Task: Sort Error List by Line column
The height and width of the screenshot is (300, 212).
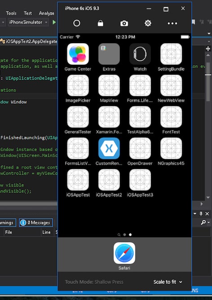Action: point(46,232)
